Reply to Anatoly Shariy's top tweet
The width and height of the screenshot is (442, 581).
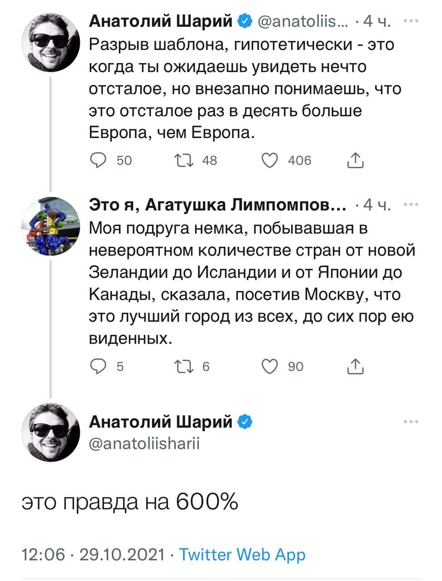tap(97, 160)
